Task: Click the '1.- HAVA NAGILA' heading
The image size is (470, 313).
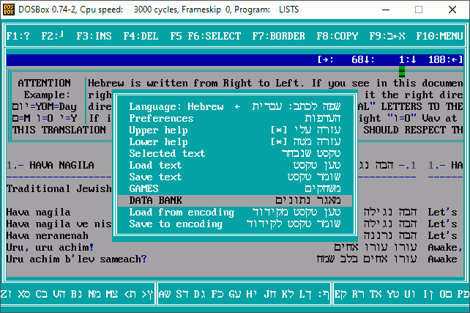Action: [x=51, y=165]
